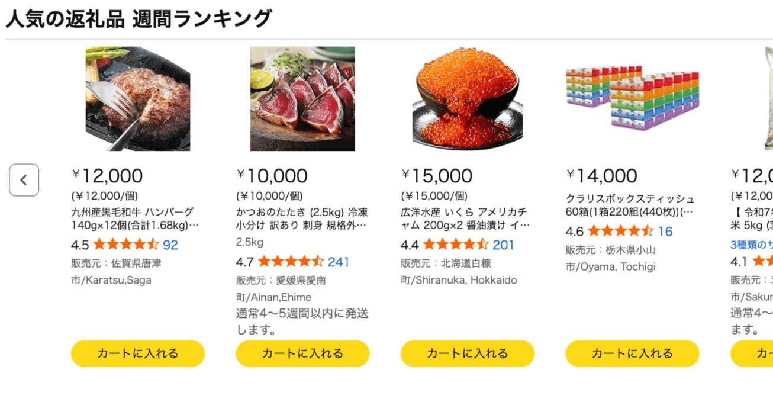This screenshot has height=405, width=773.
Task: Add the 九州産黒毛和牛ハンバーグ to cart
Action: [x=137, y=353]
